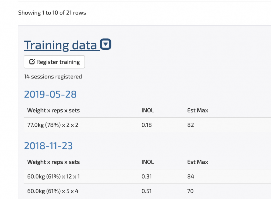Click the 0.51 INOL value

[x=147, y=191]
